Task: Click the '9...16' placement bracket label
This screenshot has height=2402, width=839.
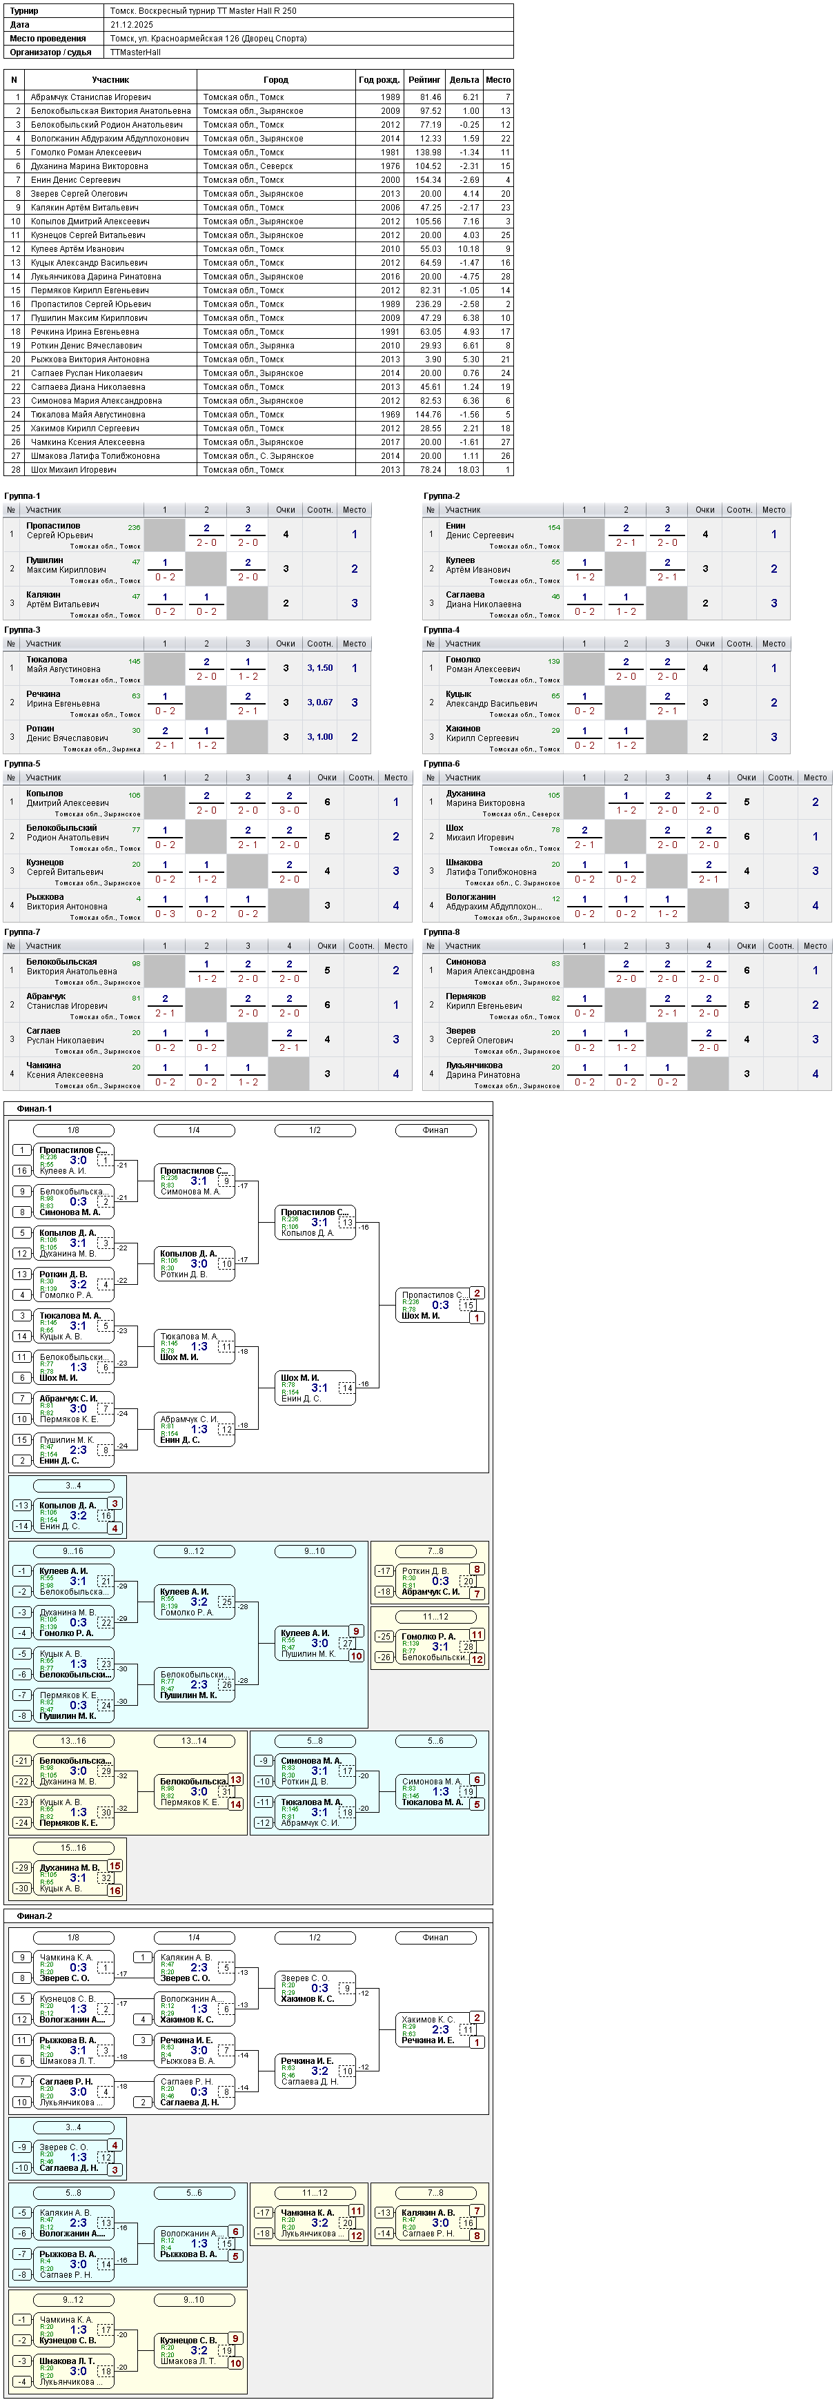Action: pos(72,1551)
